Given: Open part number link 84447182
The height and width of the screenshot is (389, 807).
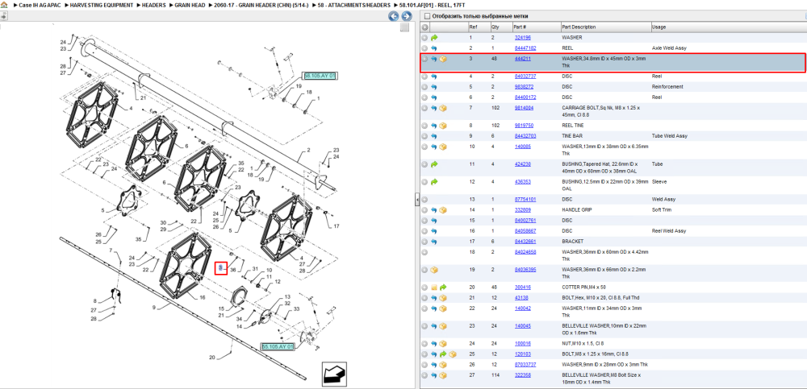Looking at the screenshot, I should click(x=525, y=48).
